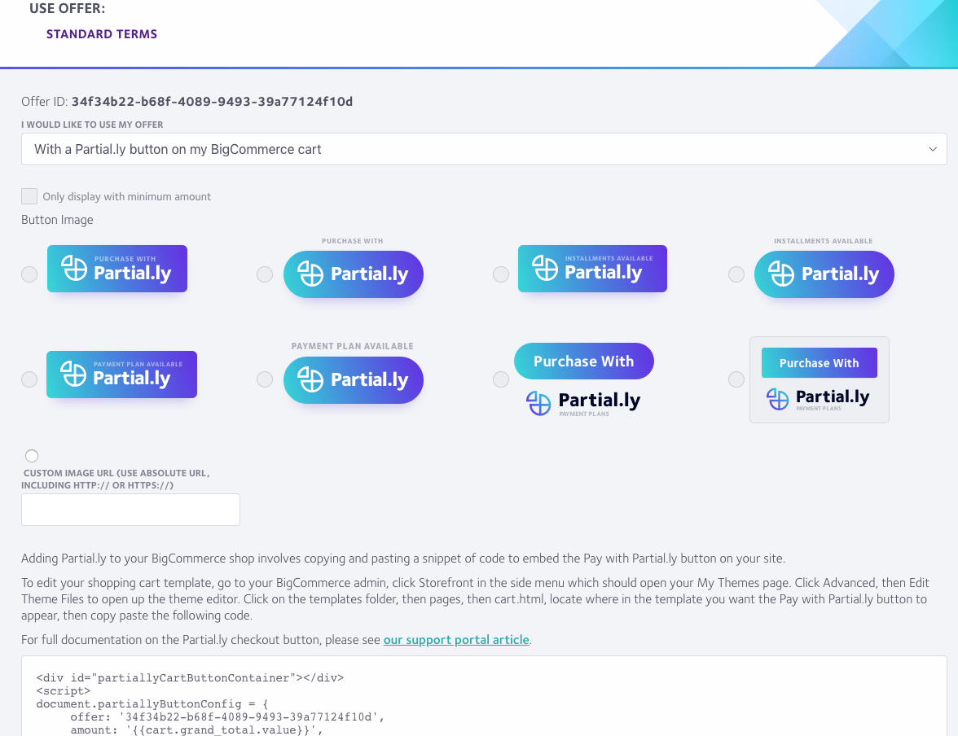
Task: Open the 'I would like to use my offer' dropdown
Action: (x=484, y=149)
